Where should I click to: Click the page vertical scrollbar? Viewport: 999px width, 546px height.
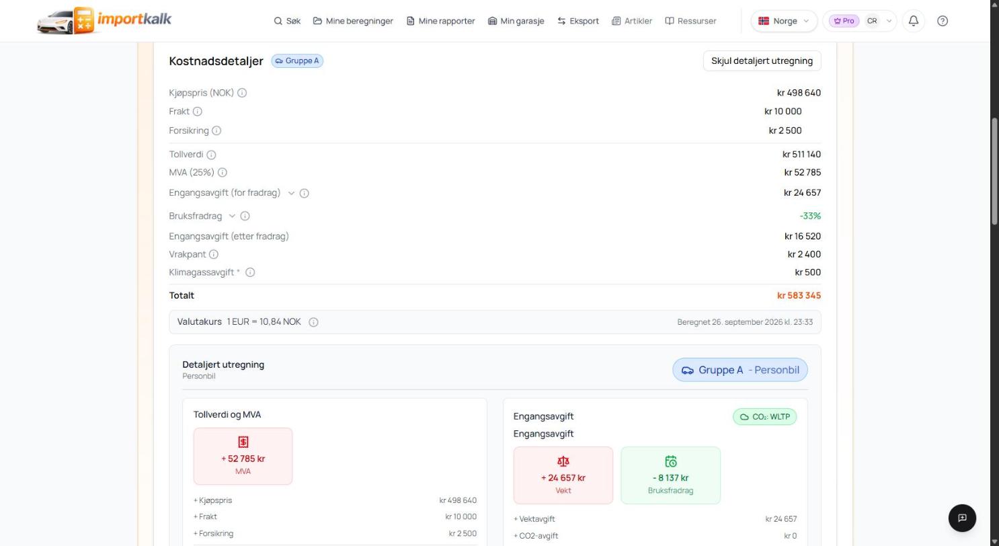point(994,171)
